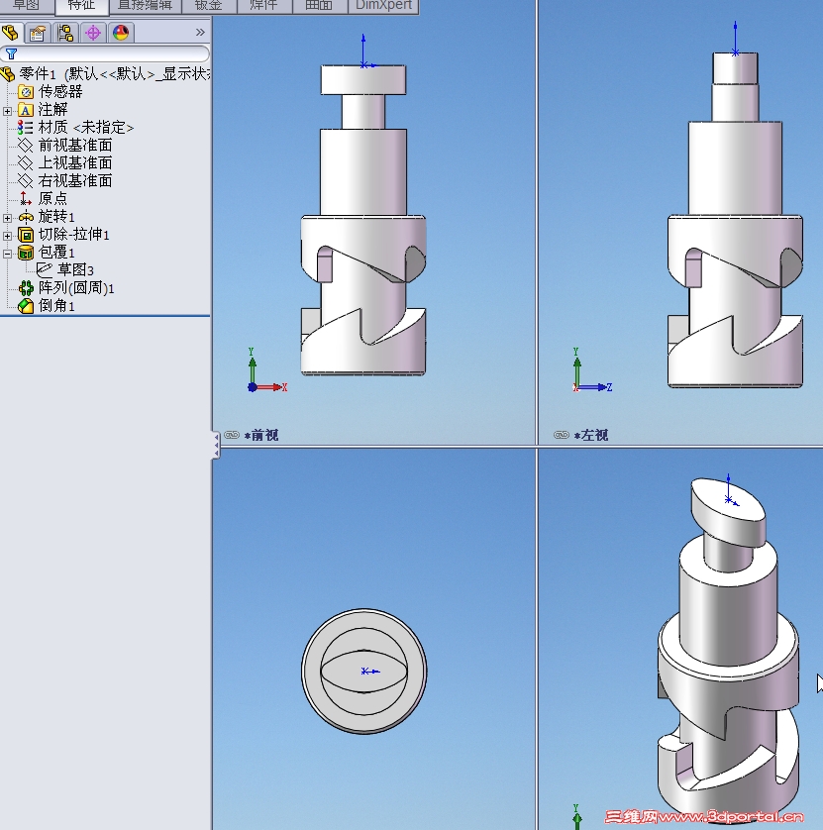Expand the 切除-拉伸1 feature

7,236
